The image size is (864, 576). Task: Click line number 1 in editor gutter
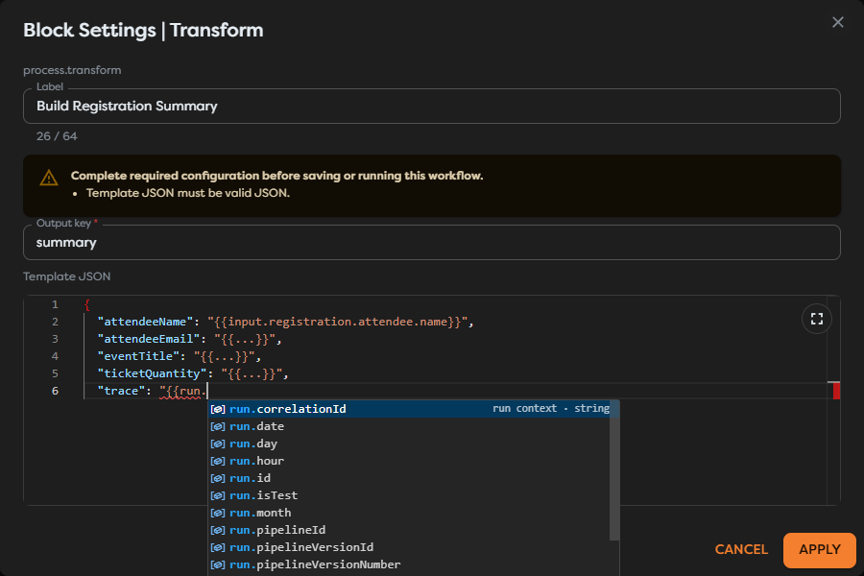pos(55,304)
